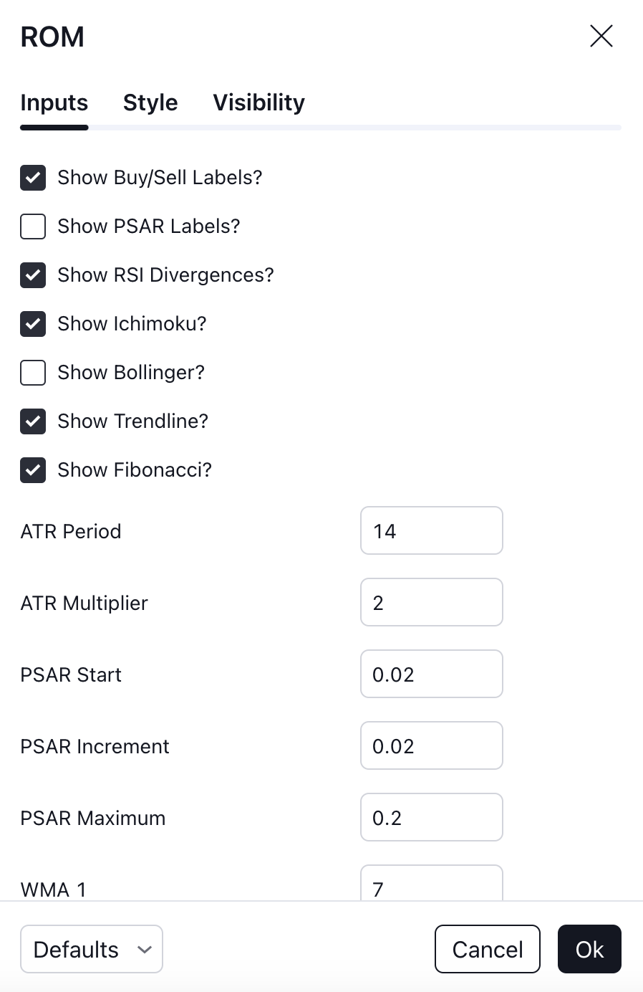Viewport: 643px width, 992px height.
Task: Click the Defaults chevron arrow
Action: pyautogui.click(x=145, y=950)
